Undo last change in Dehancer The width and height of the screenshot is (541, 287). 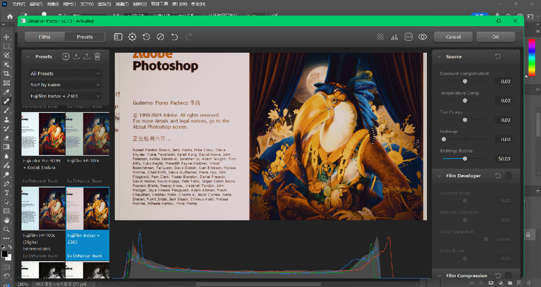point(174,37)
